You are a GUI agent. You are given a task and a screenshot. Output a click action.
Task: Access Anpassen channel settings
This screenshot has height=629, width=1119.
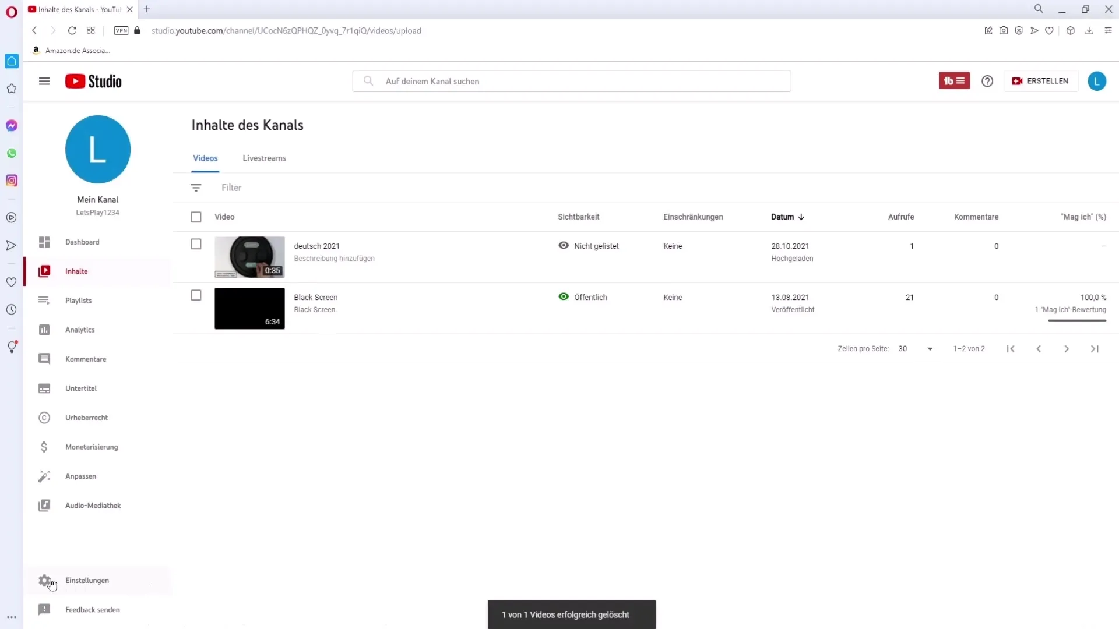coord(80,475)
